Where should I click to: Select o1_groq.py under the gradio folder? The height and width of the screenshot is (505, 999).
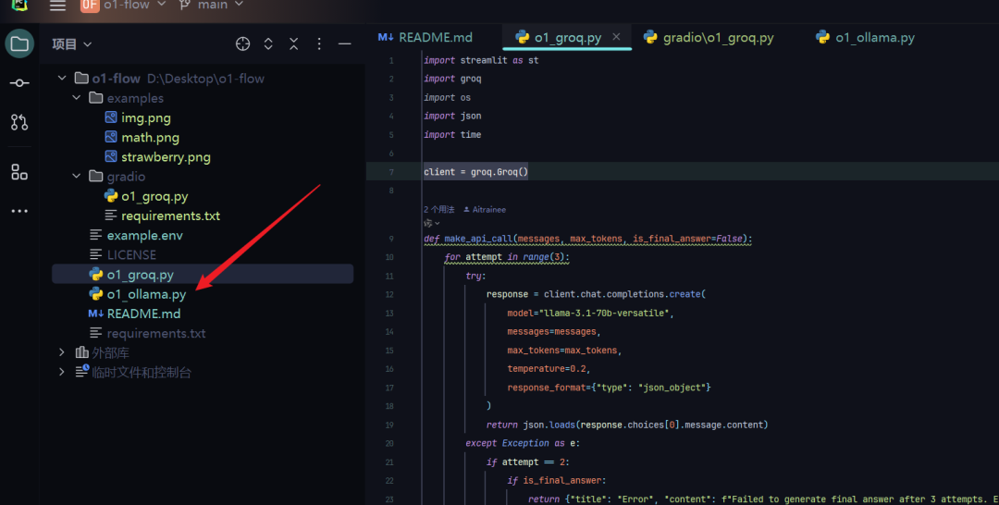tap(154, 196)
